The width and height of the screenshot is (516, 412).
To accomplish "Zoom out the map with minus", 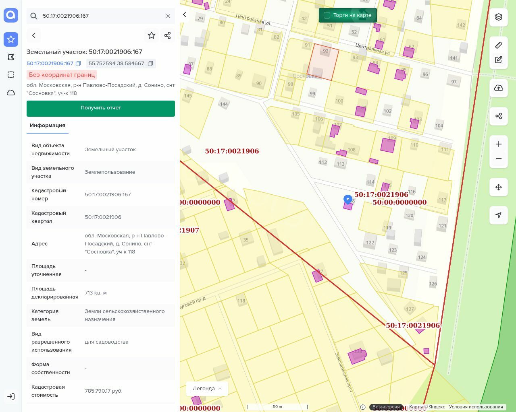I will pyautogui.click(x=499, y=159).
